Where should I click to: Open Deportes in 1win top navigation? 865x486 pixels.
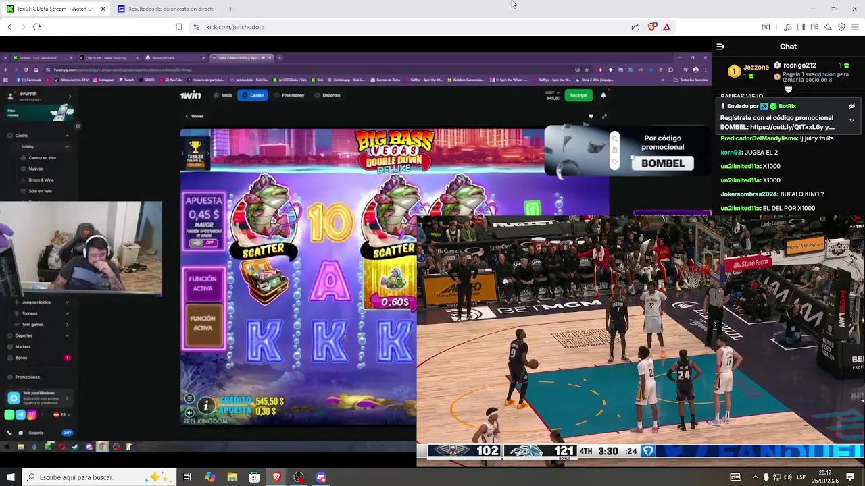[327, 95]
